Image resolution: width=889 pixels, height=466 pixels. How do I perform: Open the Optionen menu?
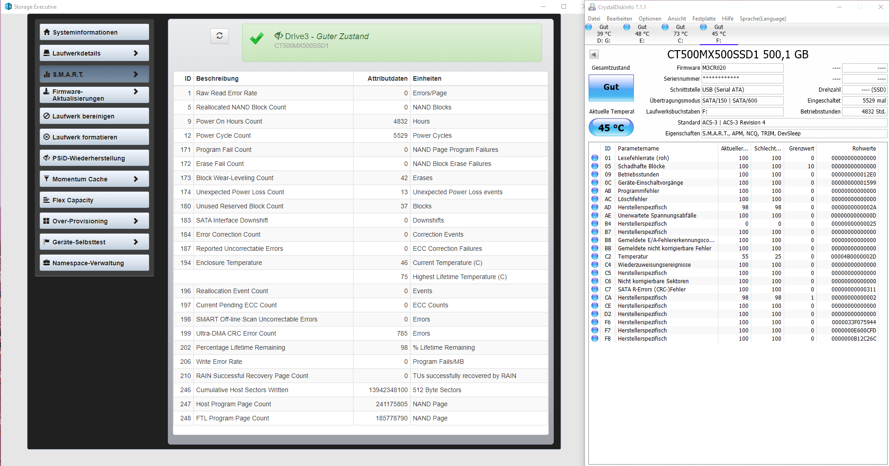click(x=650, y=19)
